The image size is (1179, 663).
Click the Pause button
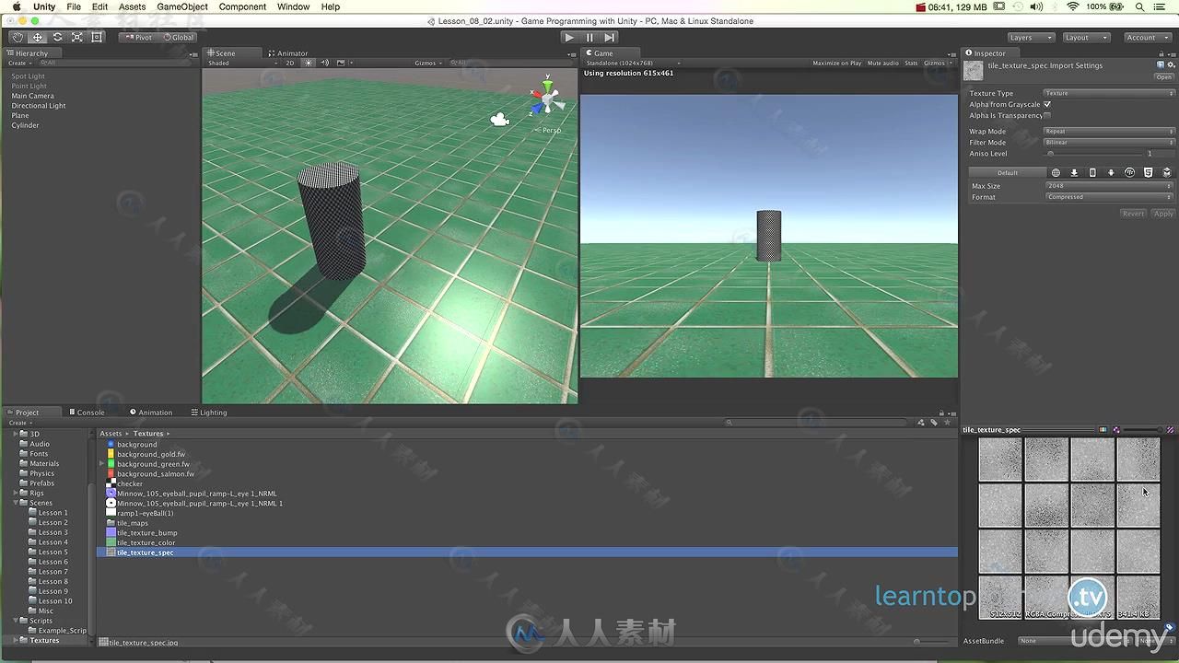coord(589,38)
